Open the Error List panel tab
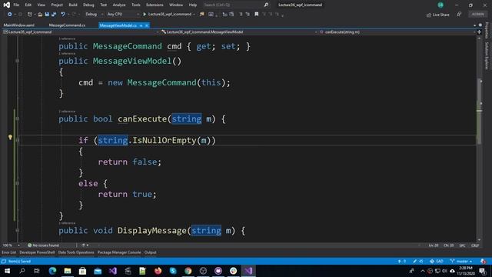The image size is (492, 277). pos(8,252)
